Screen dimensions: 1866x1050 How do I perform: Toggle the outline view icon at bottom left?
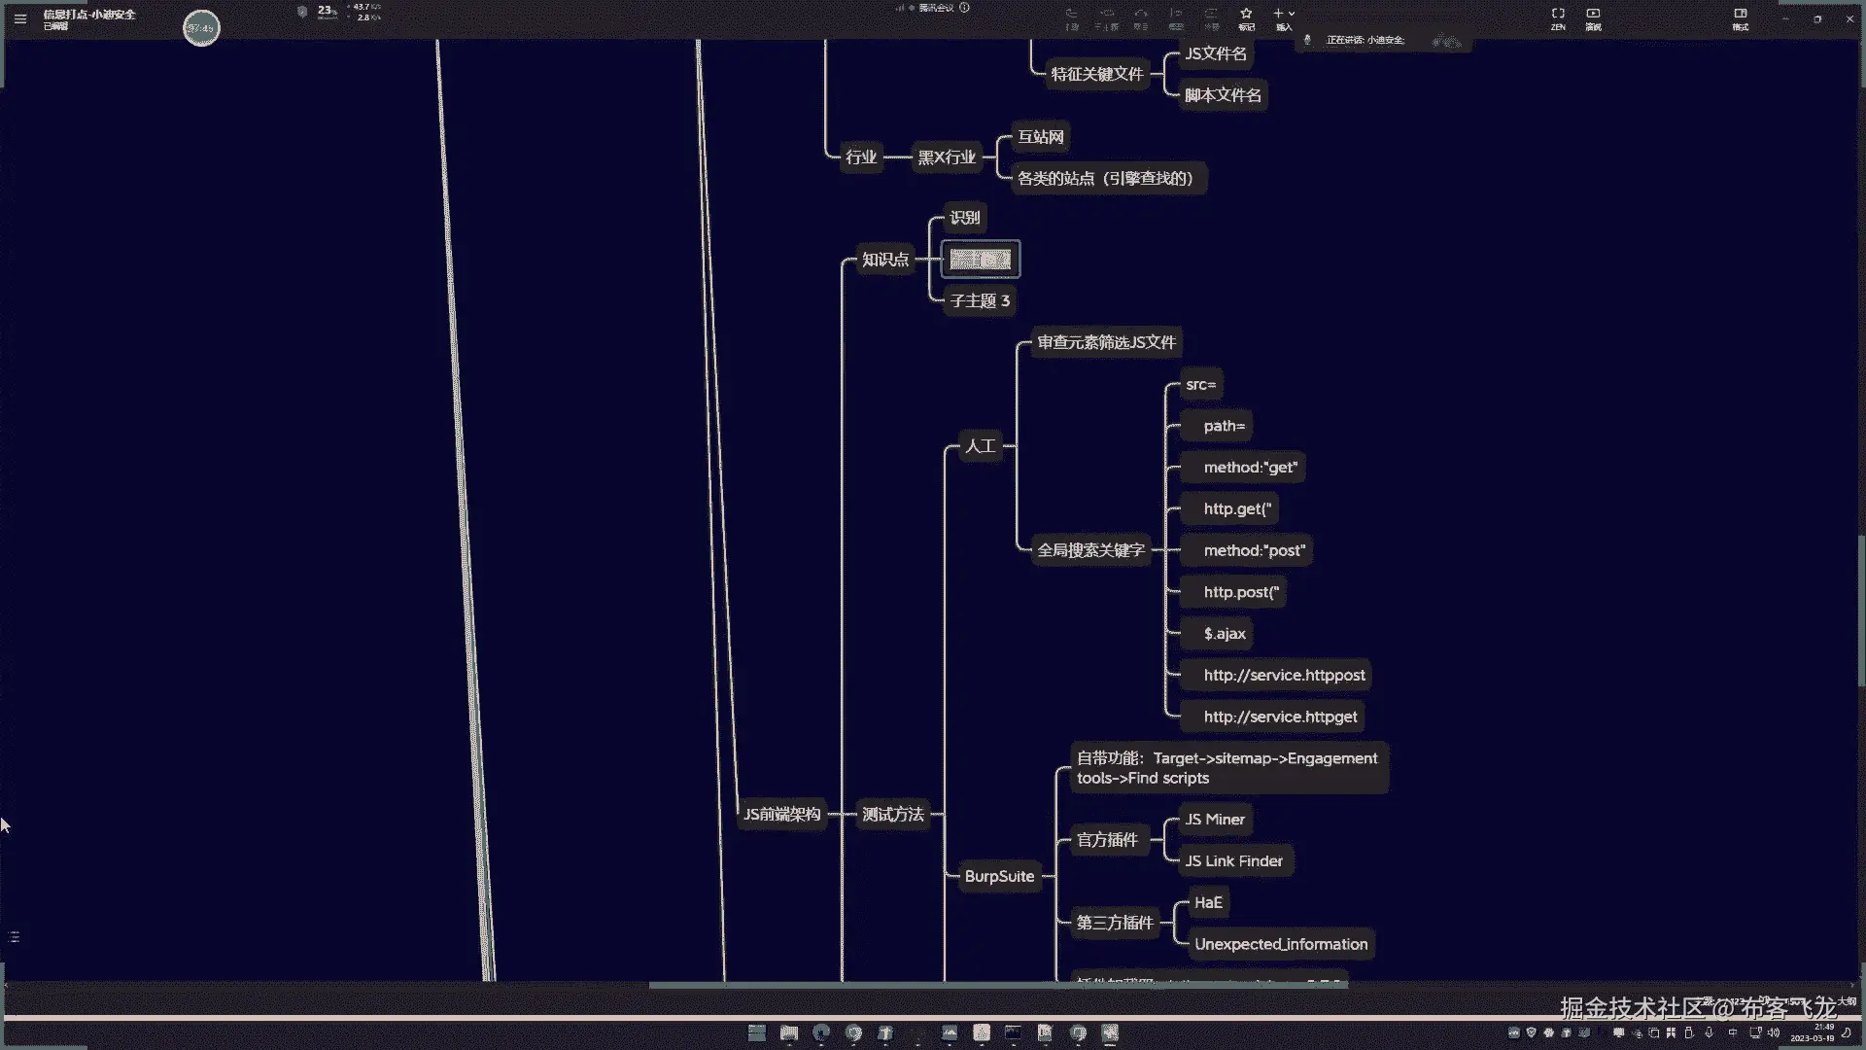(x=14, y=936)
